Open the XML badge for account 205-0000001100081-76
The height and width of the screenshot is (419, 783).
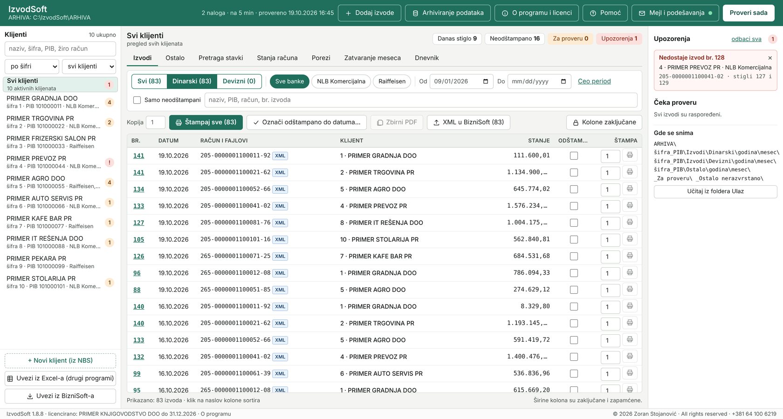coord(280,223)
